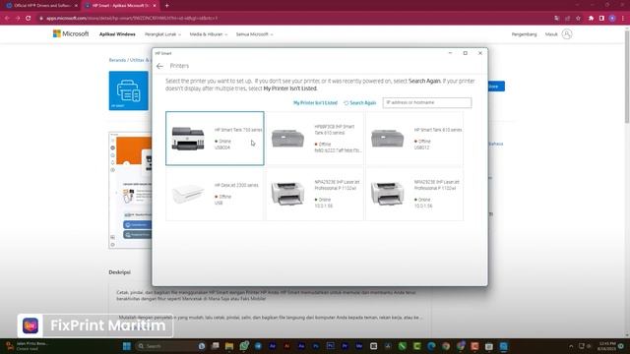Select the HP Smart Aplikasi Microsoft tab
This screenshot has width=630, height=354.
(120, 6)
